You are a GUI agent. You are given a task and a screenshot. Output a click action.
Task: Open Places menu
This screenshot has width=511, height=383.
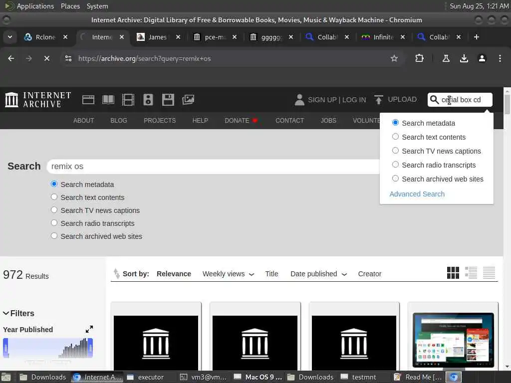point(70,6)
